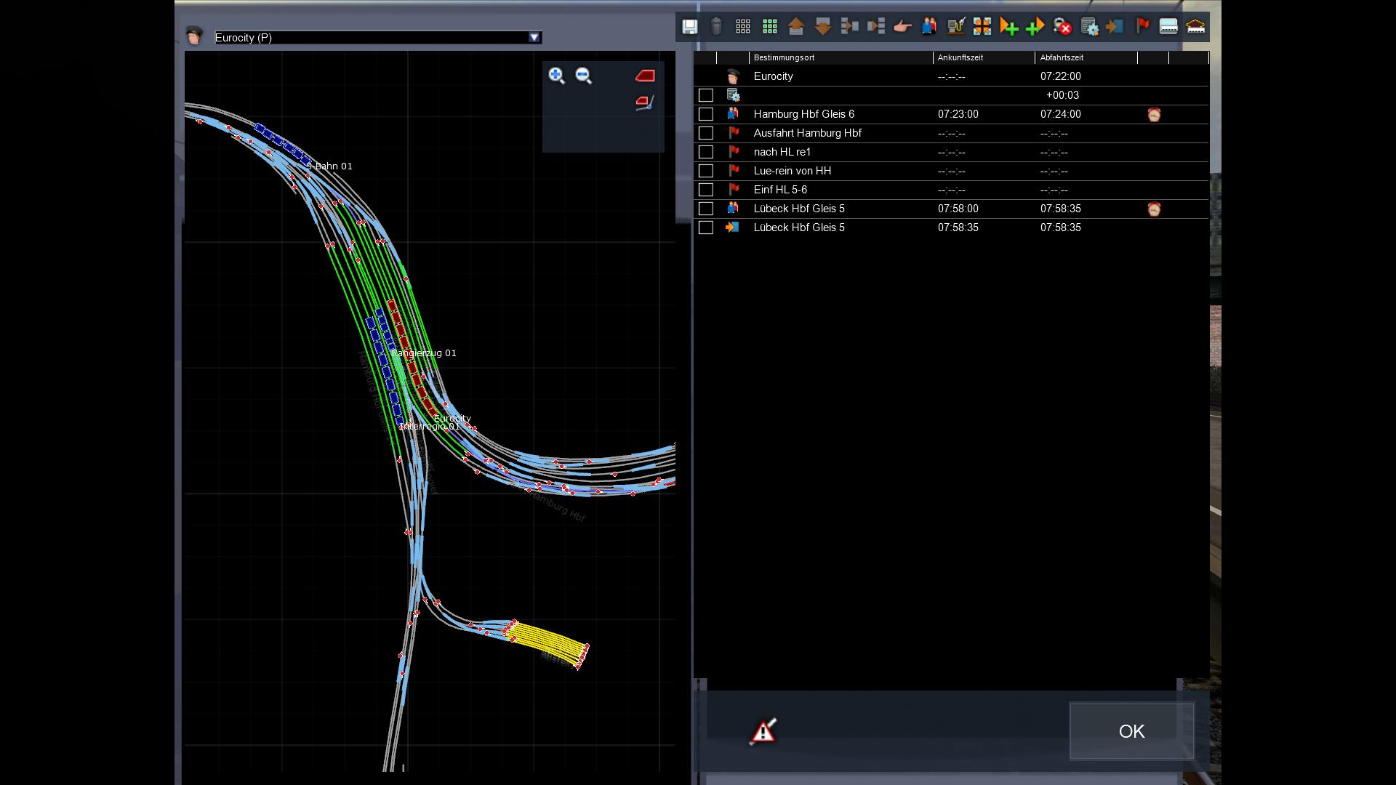Image resolution: width=1396 pixels, height=785 pixels.
Task: Click the red waypoint flag toolbar icon
Action: 1142,27
